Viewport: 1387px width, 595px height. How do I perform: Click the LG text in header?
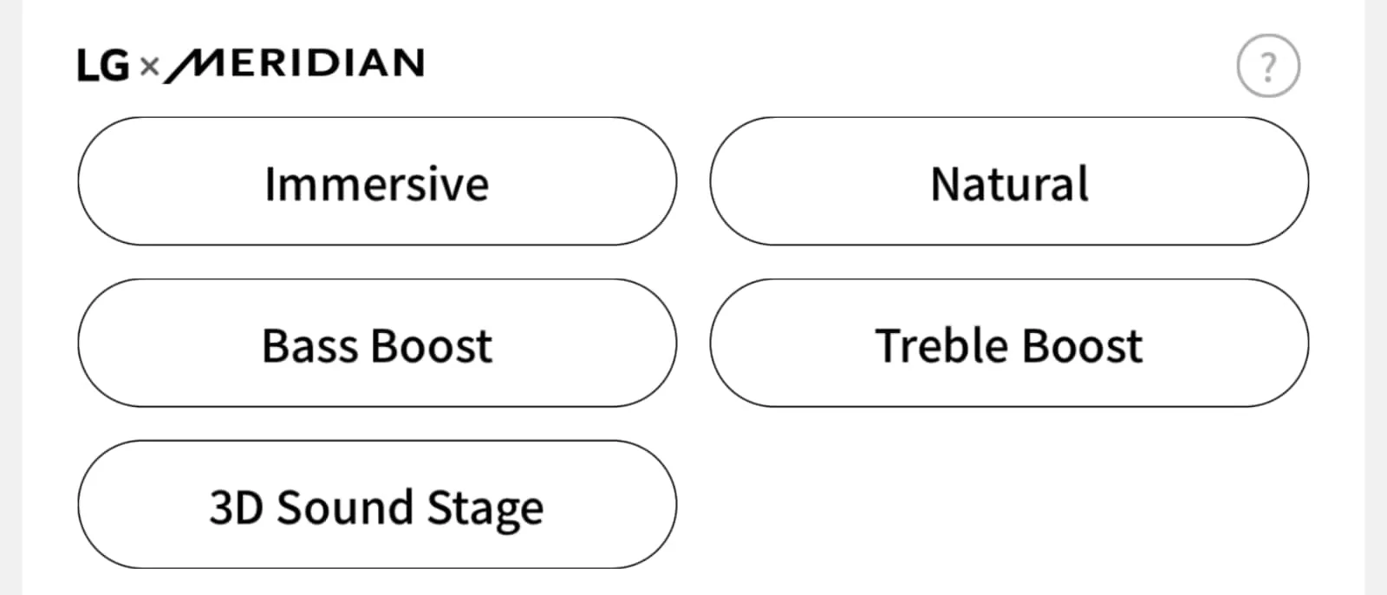tap(103, 66)
